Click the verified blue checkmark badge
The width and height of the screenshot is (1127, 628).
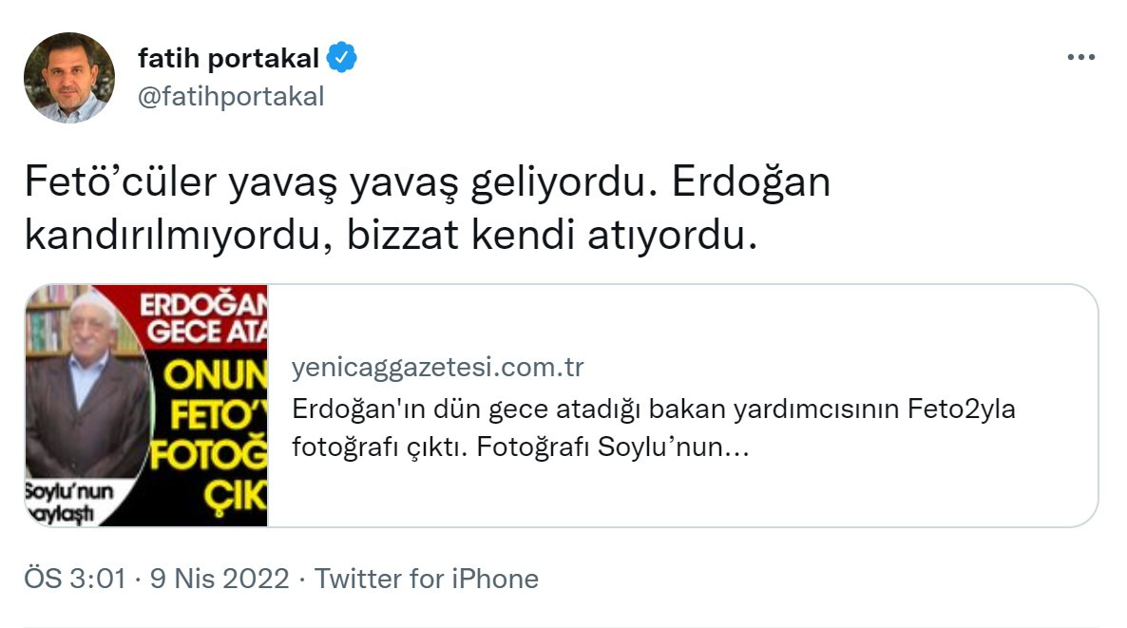point(339,57)
